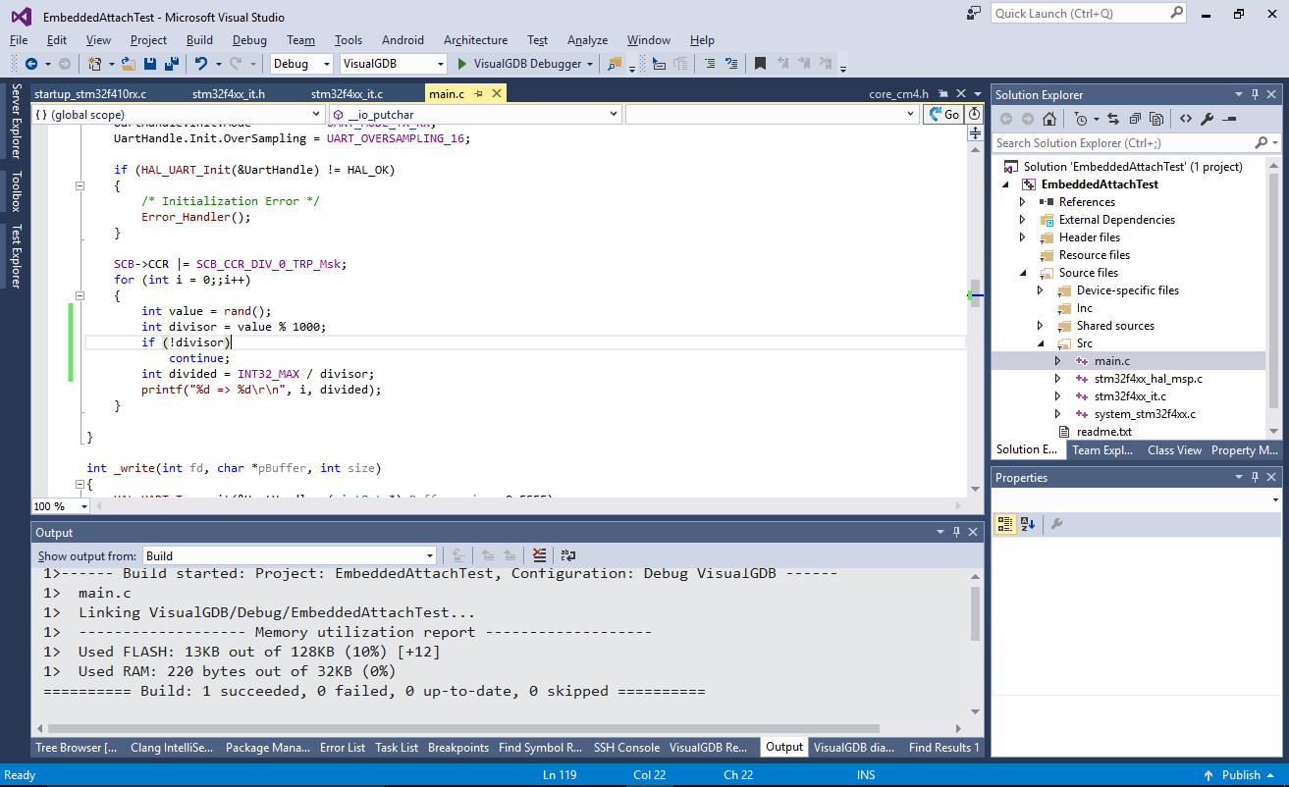The width and height of the screenshot is (1289, 787).
Task: Click the Home icon in Solution Explorer
Action: click(1049, 119)
